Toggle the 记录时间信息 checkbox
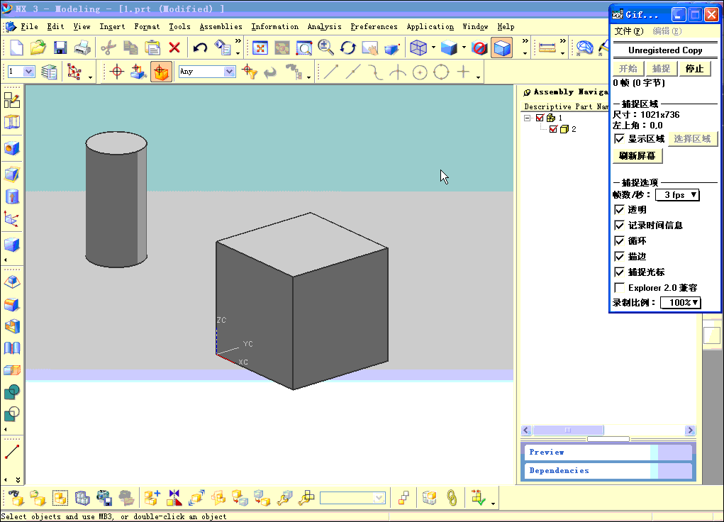This screenshot has width=724, height=522. (x=619, y=226)
